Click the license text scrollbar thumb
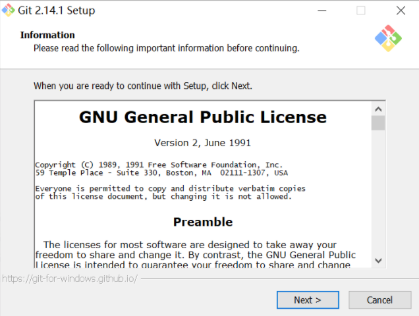The height and width of the screenshot is (316, 419). 378,123
